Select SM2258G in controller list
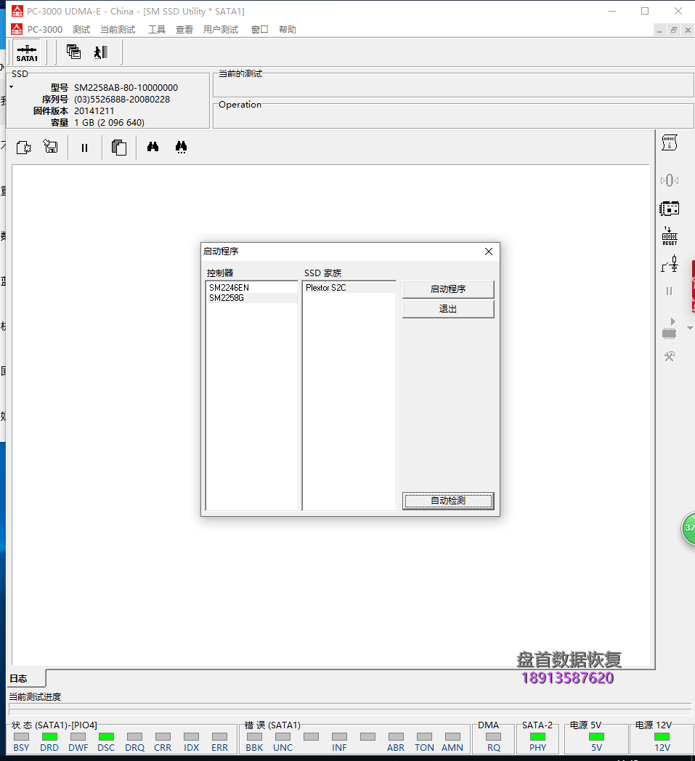695x761 pixels. click(252, 298)
